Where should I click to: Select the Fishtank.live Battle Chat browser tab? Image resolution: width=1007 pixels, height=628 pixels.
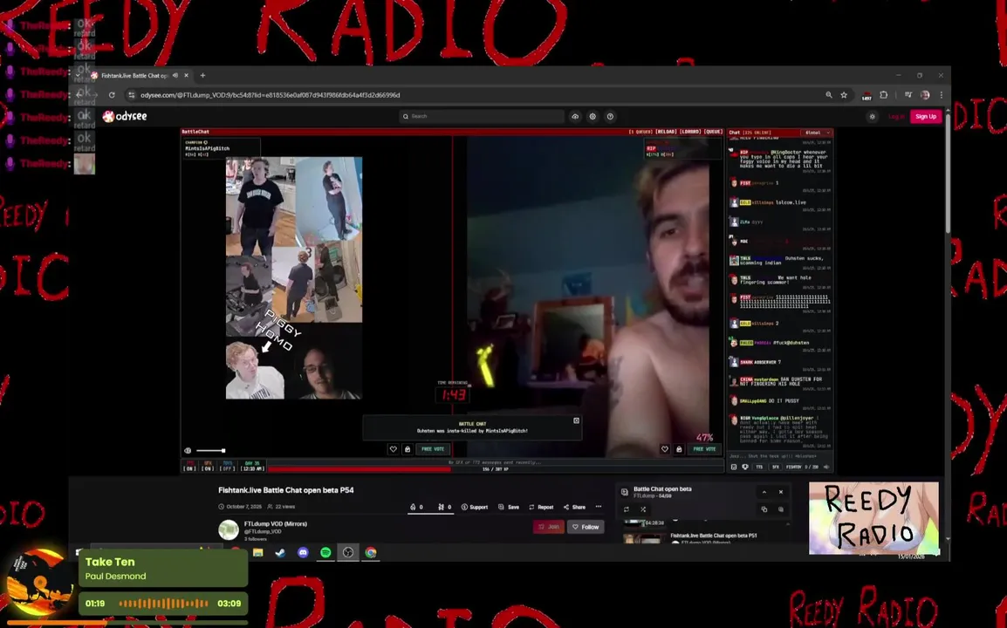tap(134, 75)
